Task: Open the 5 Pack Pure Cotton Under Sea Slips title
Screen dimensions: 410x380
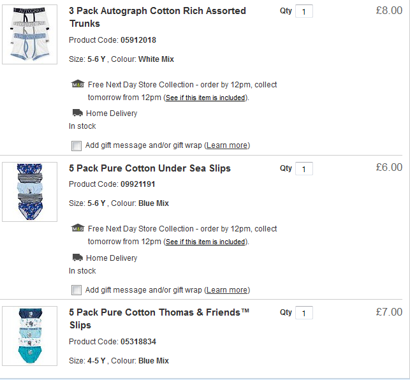Action: (150, 168)
